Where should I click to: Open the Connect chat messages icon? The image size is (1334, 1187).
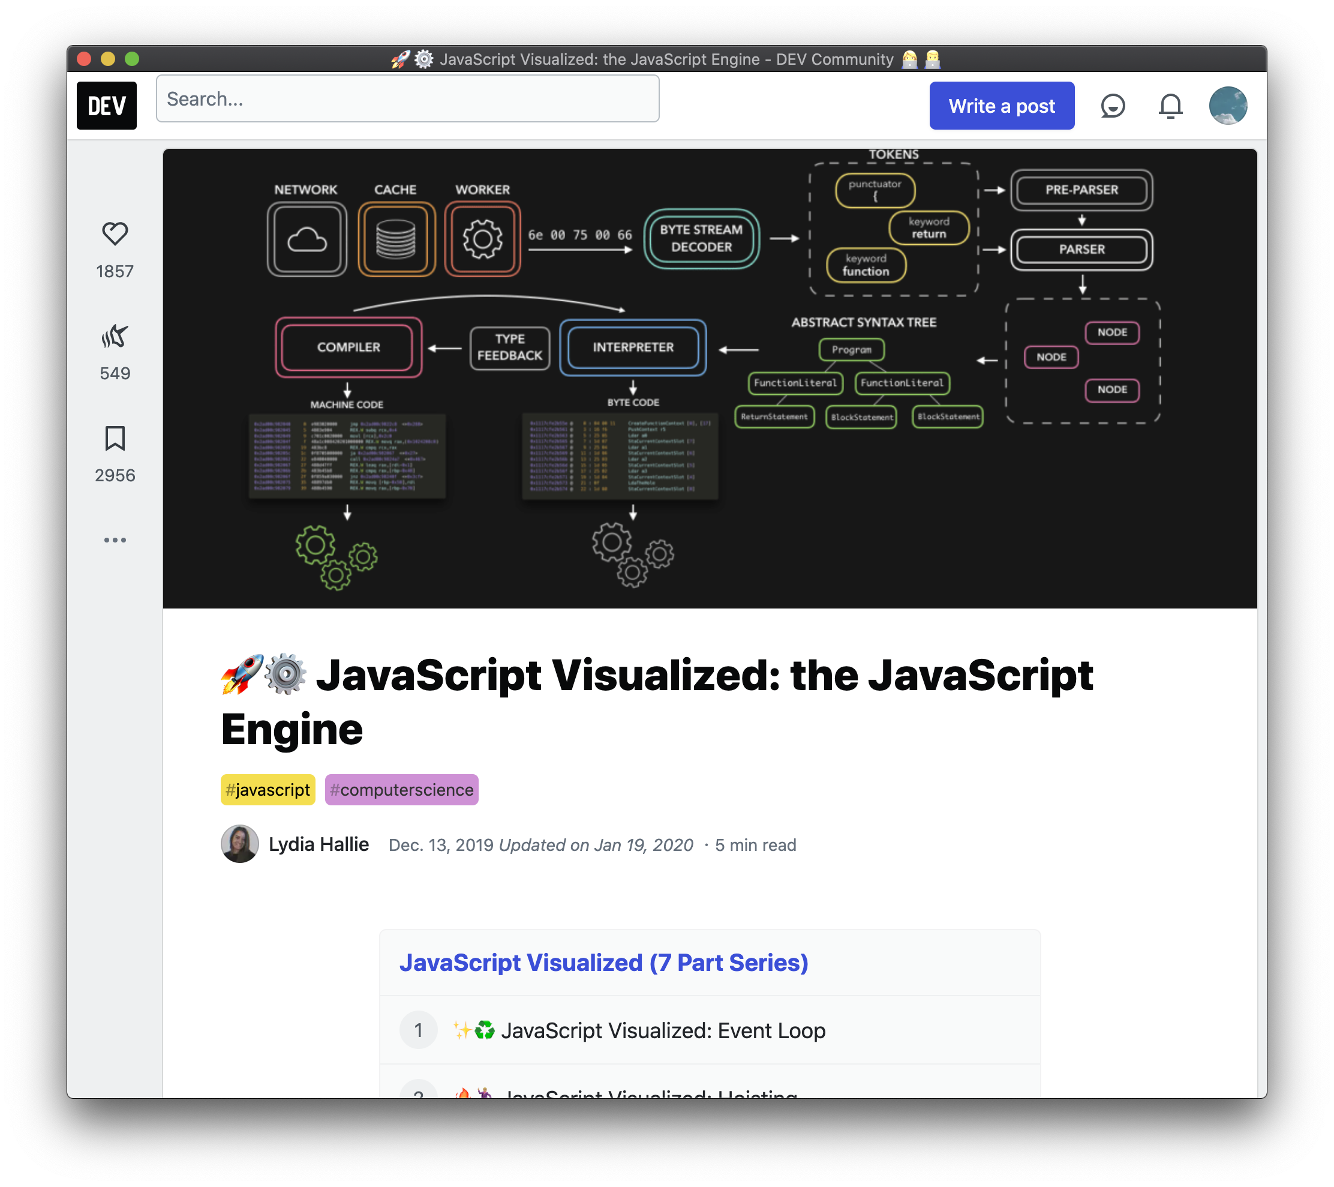pos(1113,106)
